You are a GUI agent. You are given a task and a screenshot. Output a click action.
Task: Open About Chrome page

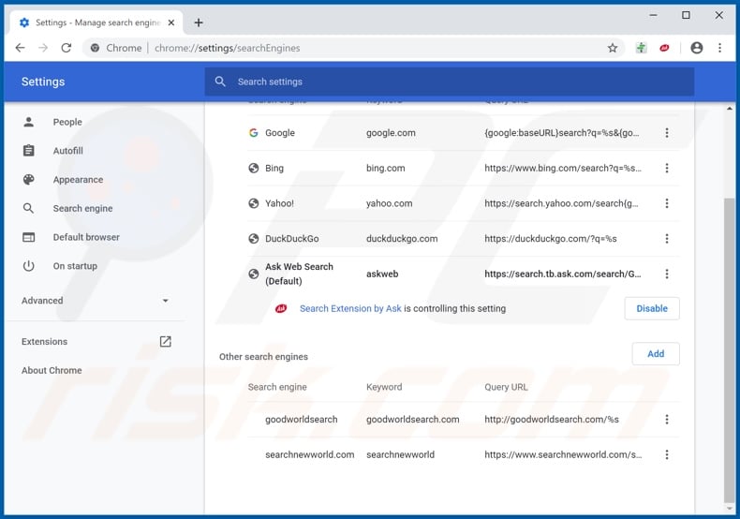tap(52, 370)
